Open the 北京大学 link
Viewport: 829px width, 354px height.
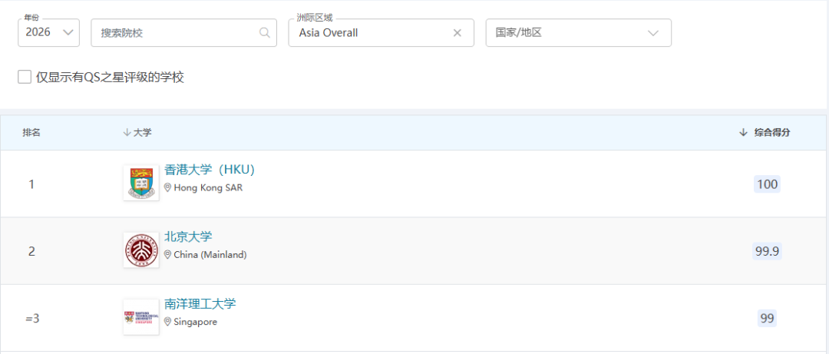[x=188, y=237]
